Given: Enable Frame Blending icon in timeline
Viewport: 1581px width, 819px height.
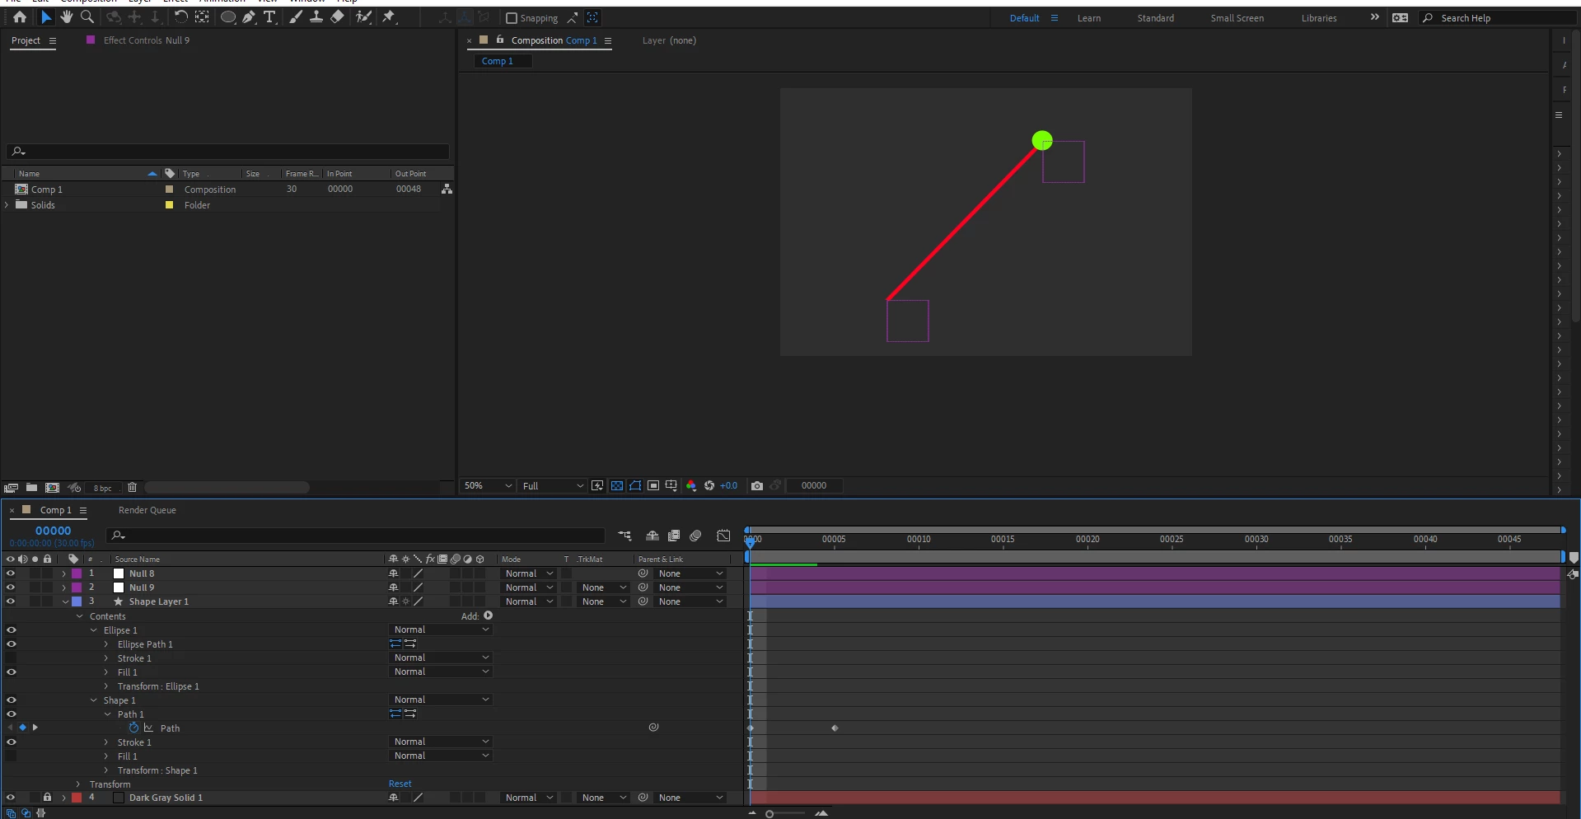Looking at the screenshot, I should [x=674, y=536].
